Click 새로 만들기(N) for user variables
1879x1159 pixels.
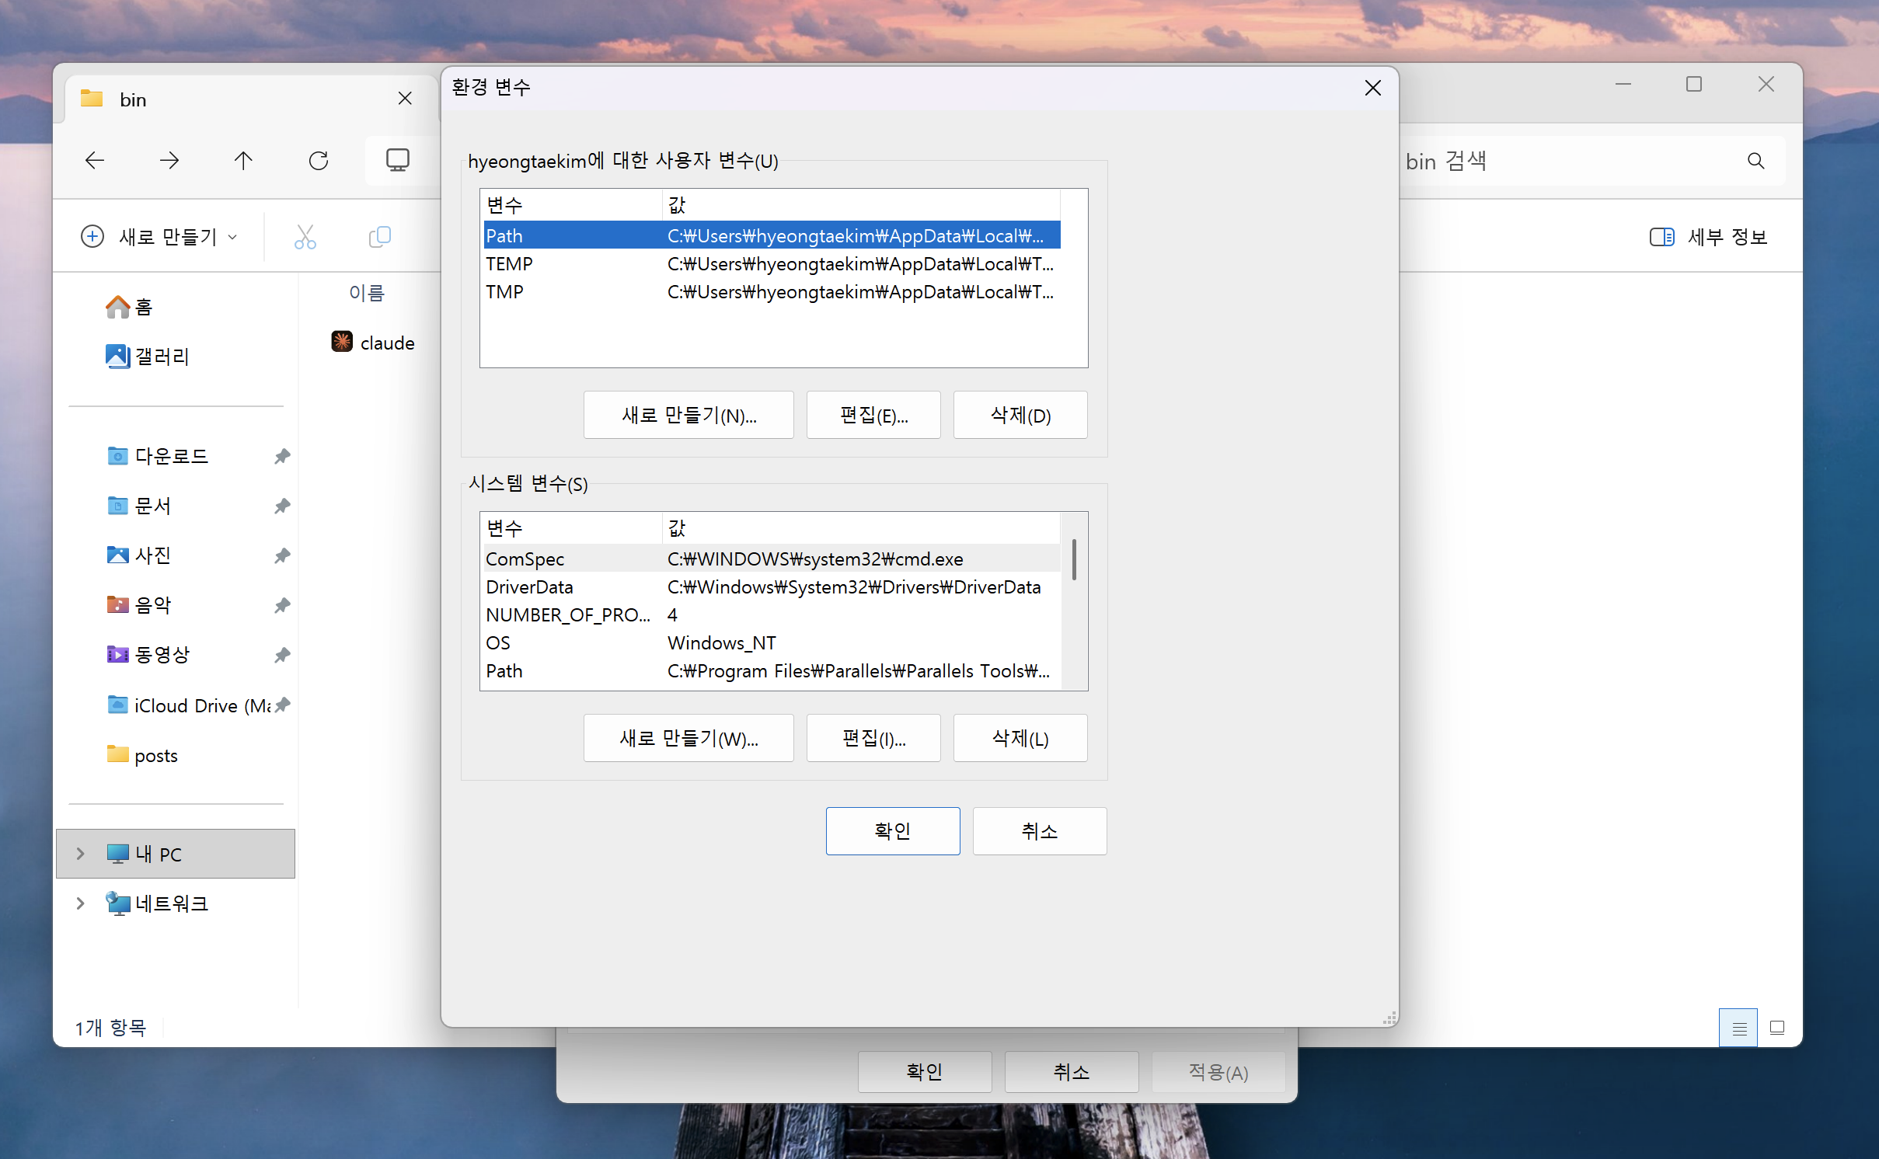689,415
